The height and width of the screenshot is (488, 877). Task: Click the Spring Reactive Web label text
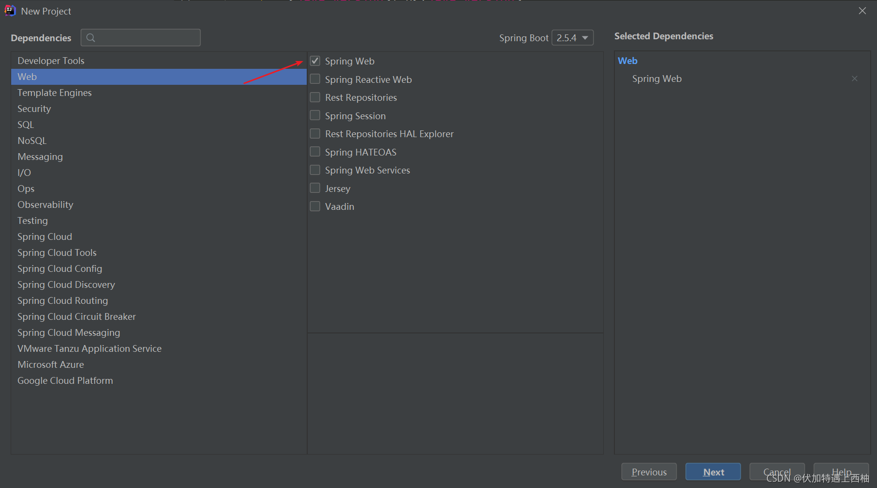[x=368, y=79]
